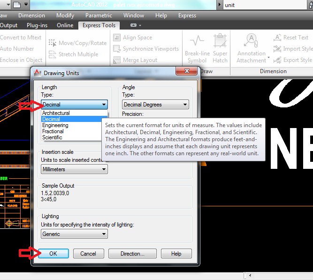Click the Sample Output text 1.5,2.0039,0

tap(55, 193)
